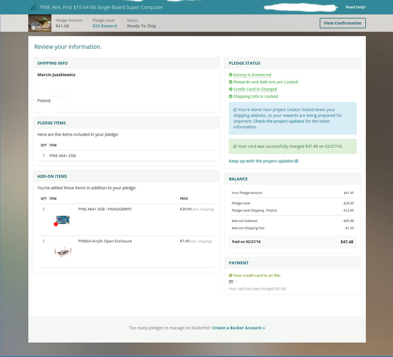The height and width of the screenshot is (357, 393).
Task: Click the Survey is Answered checkmark icon
Action: pos(231,75)
